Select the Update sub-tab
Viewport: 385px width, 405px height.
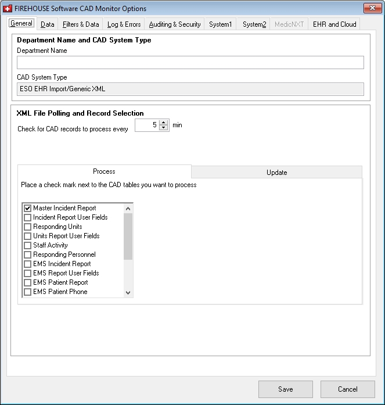pos(276,172)
